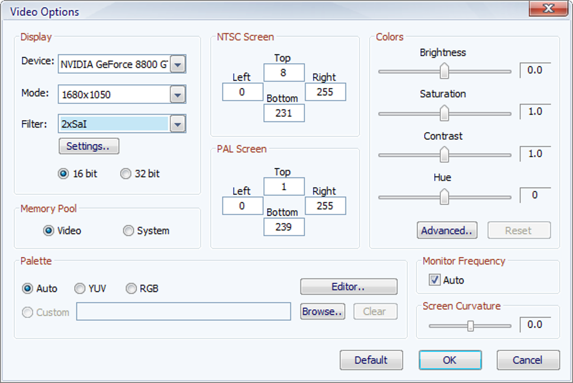This screenshot has height=383, width=573.
Task: Click the 2xSaI filter combo box field
Action: [x=122, y=124]
